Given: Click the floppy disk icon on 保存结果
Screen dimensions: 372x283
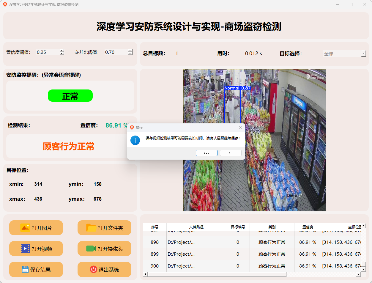Looking at the screenshot, I should tap(25, 269).
